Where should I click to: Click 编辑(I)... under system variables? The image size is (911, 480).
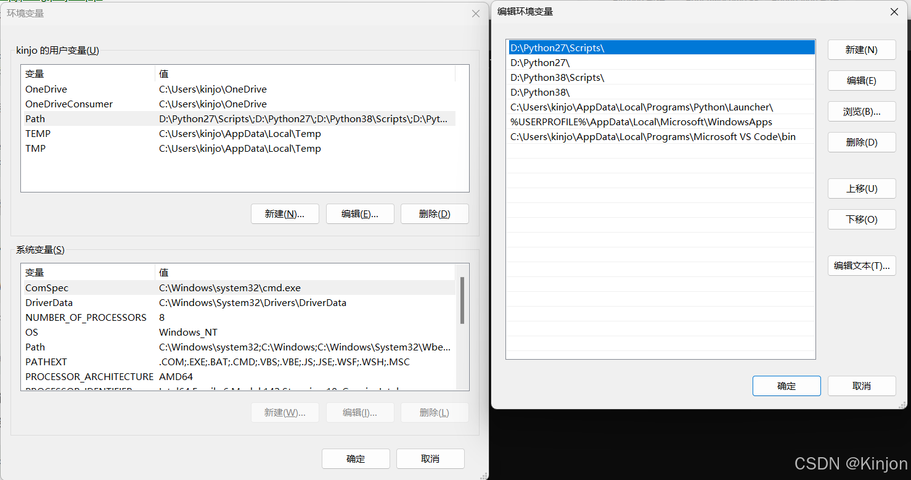360,413
